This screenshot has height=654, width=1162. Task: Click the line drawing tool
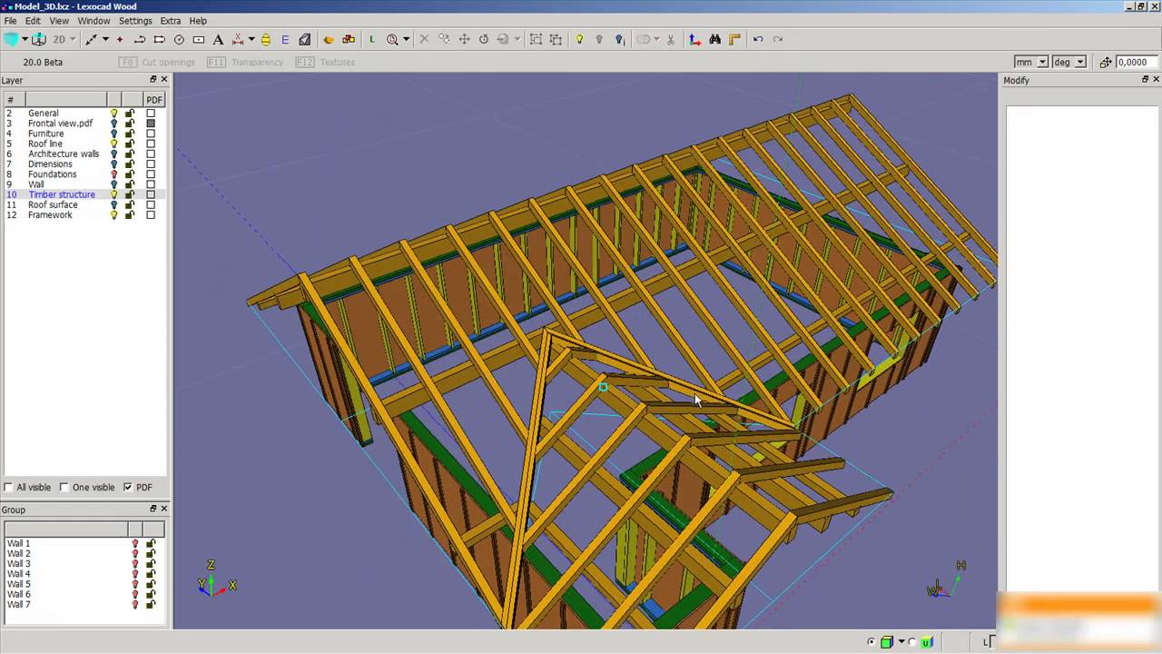click(91, 39)
